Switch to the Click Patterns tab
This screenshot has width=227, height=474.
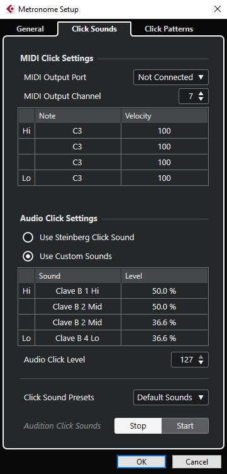(169, 29)
